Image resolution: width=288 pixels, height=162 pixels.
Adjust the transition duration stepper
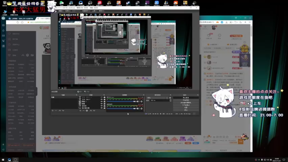(170, 100)
